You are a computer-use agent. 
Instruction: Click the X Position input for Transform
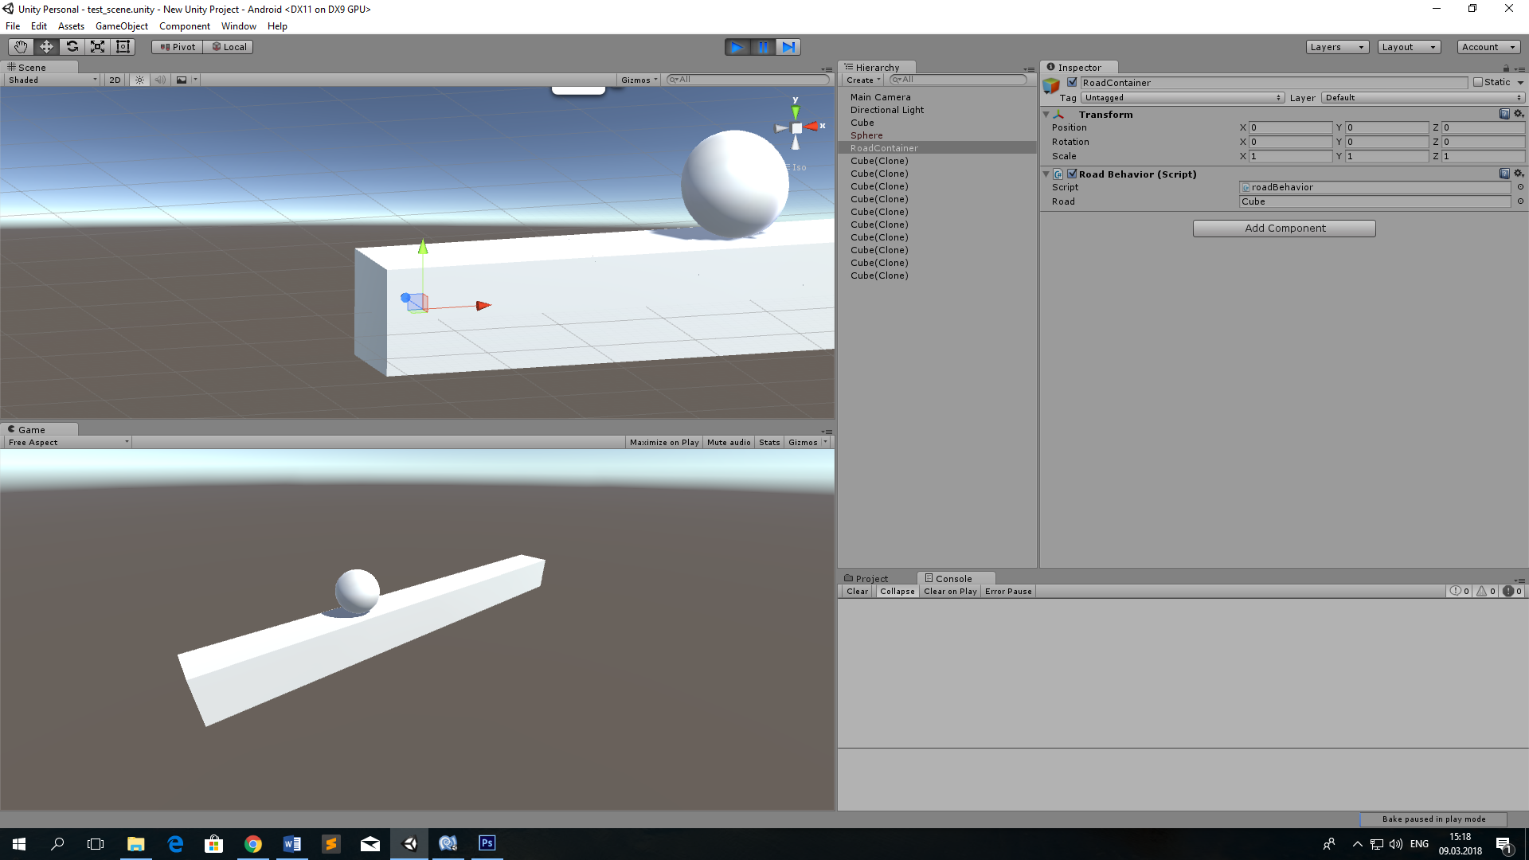(1289, 127)
